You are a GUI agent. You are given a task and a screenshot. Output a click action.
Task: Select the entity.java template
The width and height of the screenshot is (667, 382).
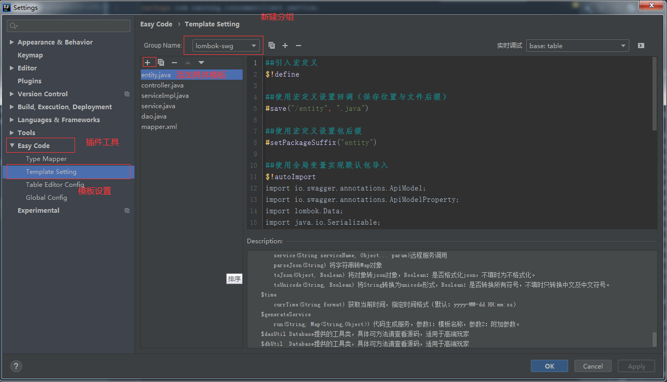[x=191, y=75]
